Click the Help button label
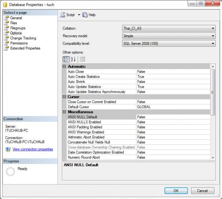 [92, 15]
